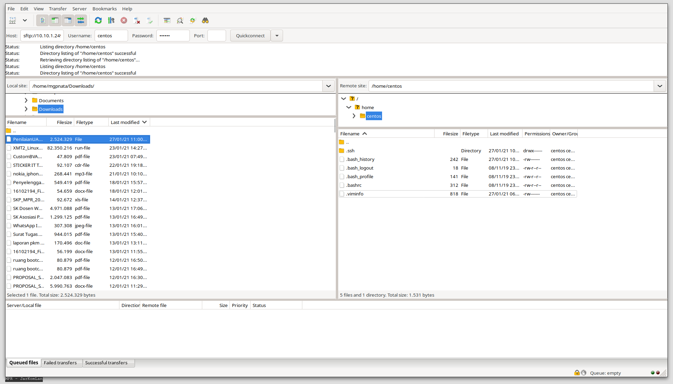Click the local file list scrollbar
Screen dimensions: 673x384
click(335, 126)
